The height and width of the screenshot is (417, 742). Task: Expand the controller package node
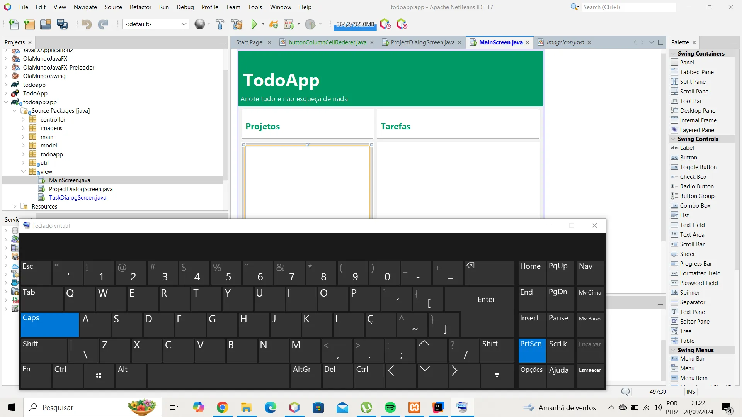click(23, 120)
